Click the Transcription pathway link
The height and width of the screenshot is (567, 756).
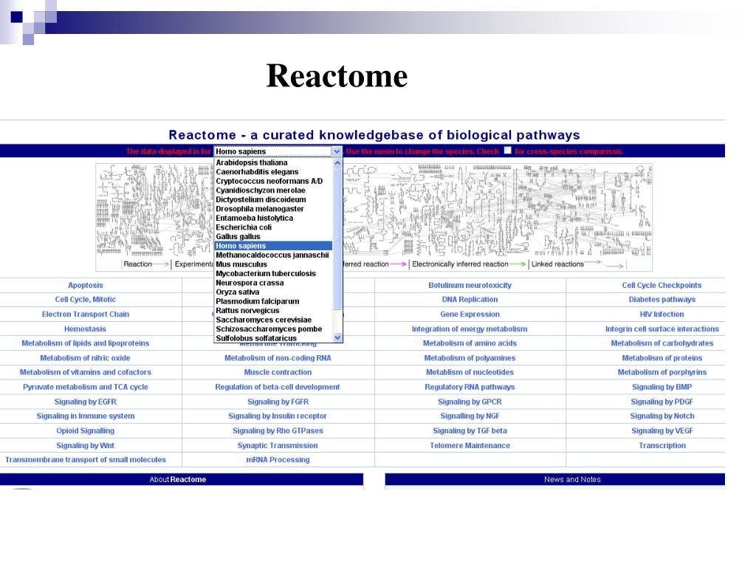[662, 445]
